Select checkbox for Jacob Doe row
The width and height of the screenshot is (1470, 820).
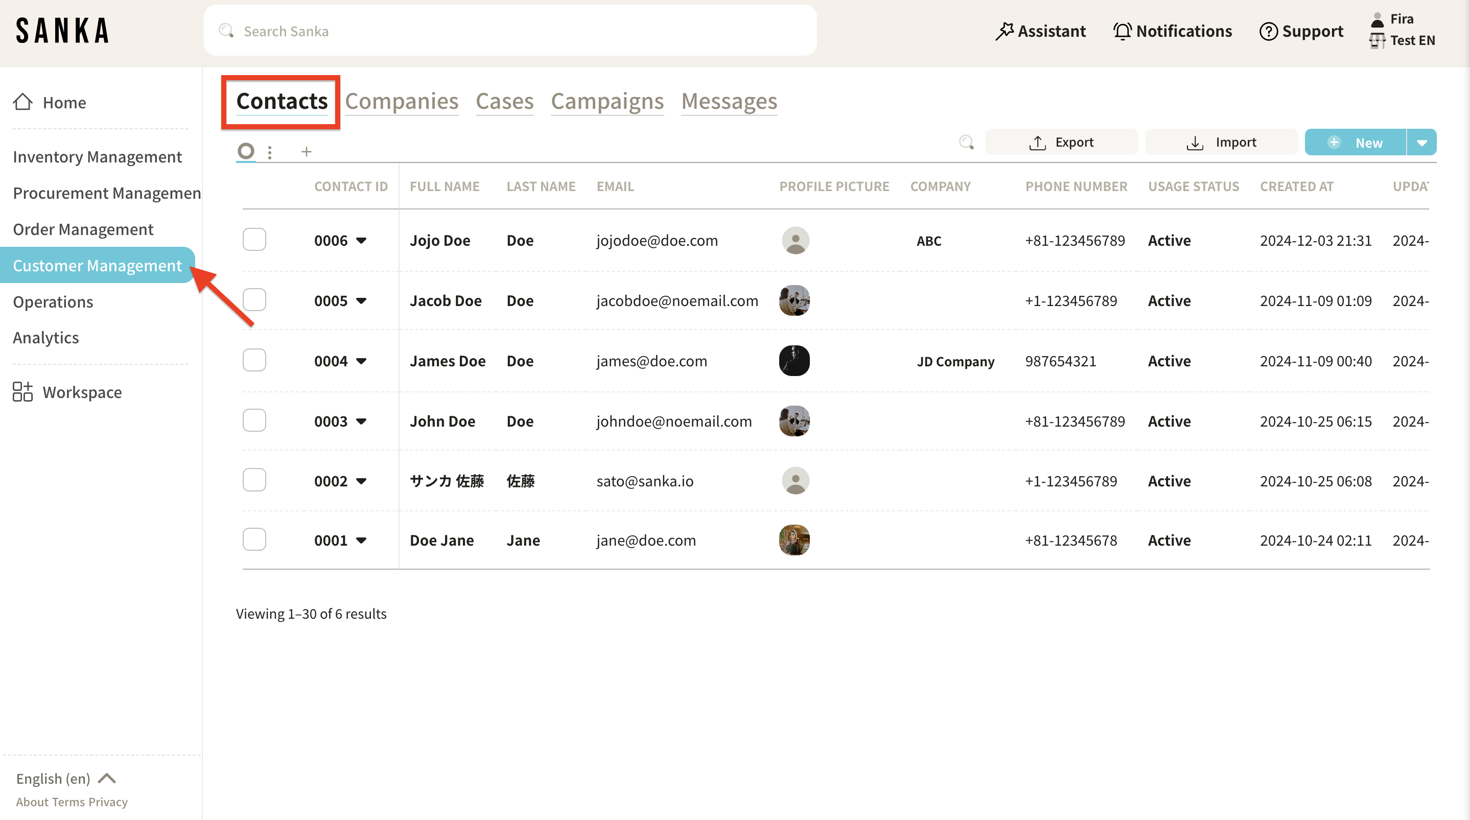pos(254,300)
